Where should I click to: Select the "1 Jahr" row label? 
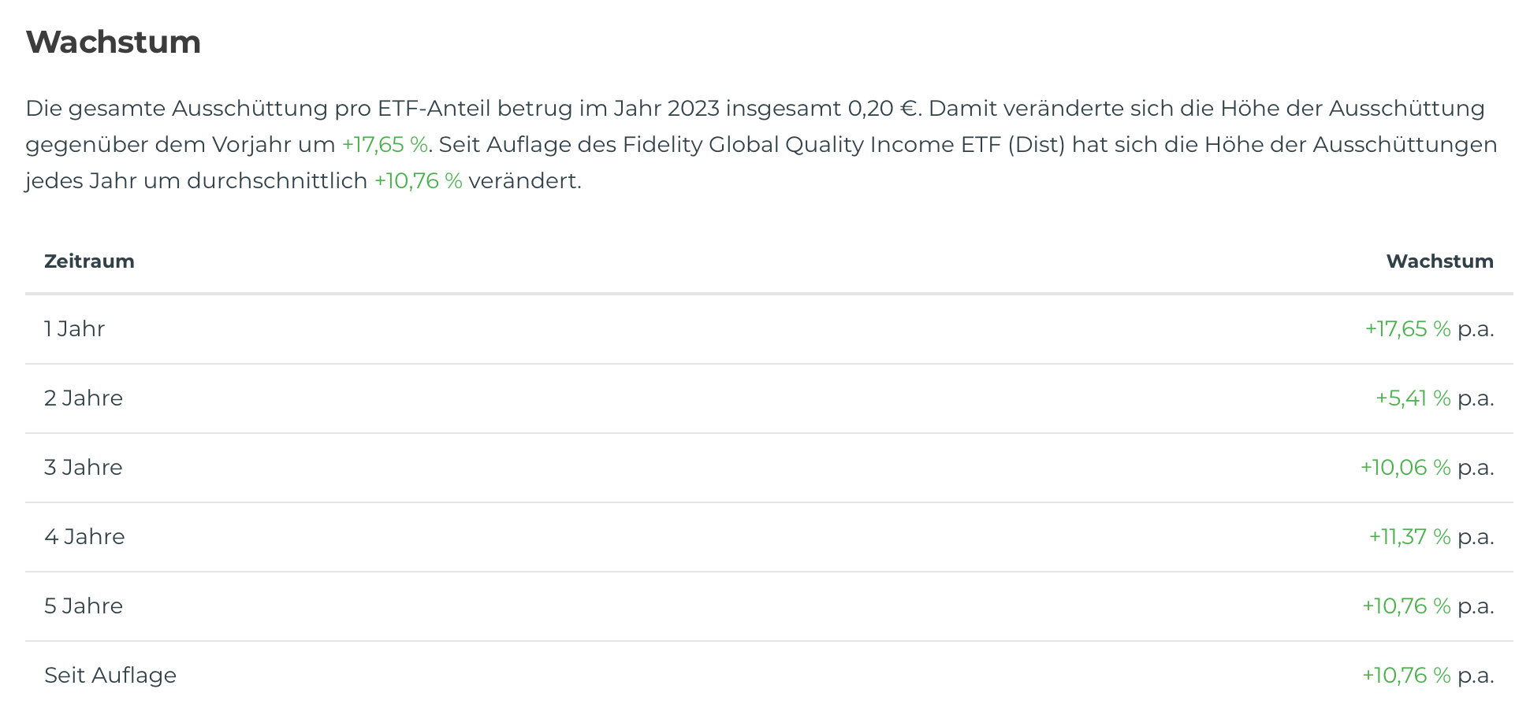click(75, 329)
